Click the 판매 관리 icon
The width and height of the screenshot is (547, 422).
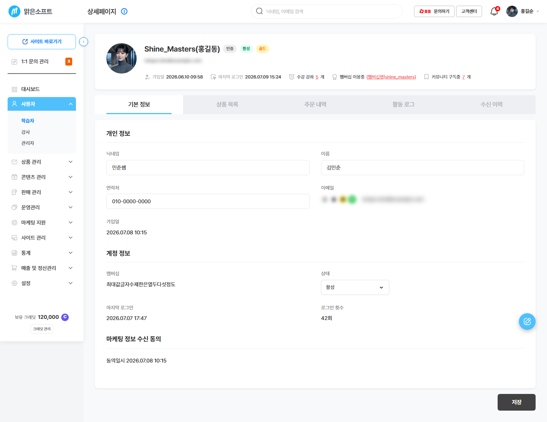[14, 192]
